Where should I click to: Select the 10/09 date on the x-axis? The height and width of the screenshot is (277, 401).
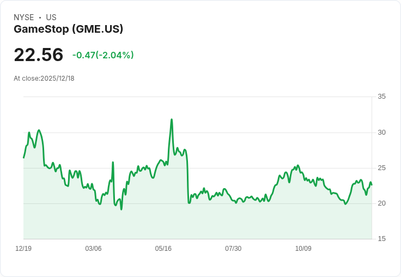(303, 249)
